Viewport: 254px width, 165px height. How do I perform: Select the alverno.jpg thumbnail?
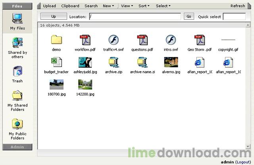171,62
